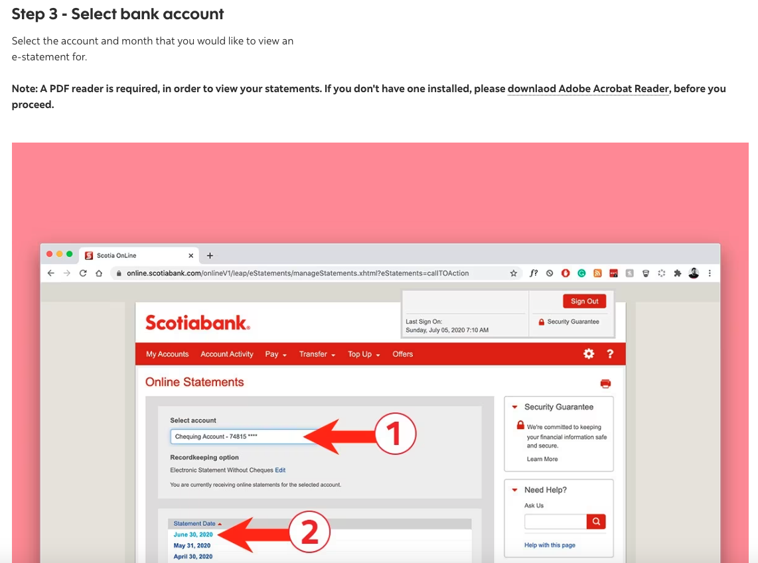Open the Account Activity menu item

point(227,354)
